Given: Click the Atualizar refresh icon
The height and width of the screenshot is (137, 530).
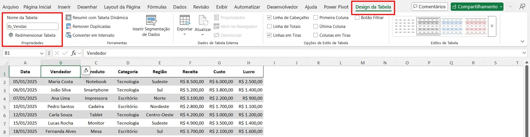Looking at the screenshot, I should [x=203, y=21].
